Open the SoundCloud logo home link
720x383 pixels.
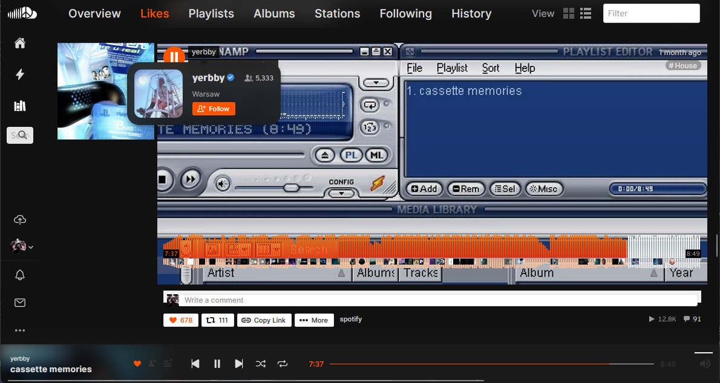pos(22,13)
